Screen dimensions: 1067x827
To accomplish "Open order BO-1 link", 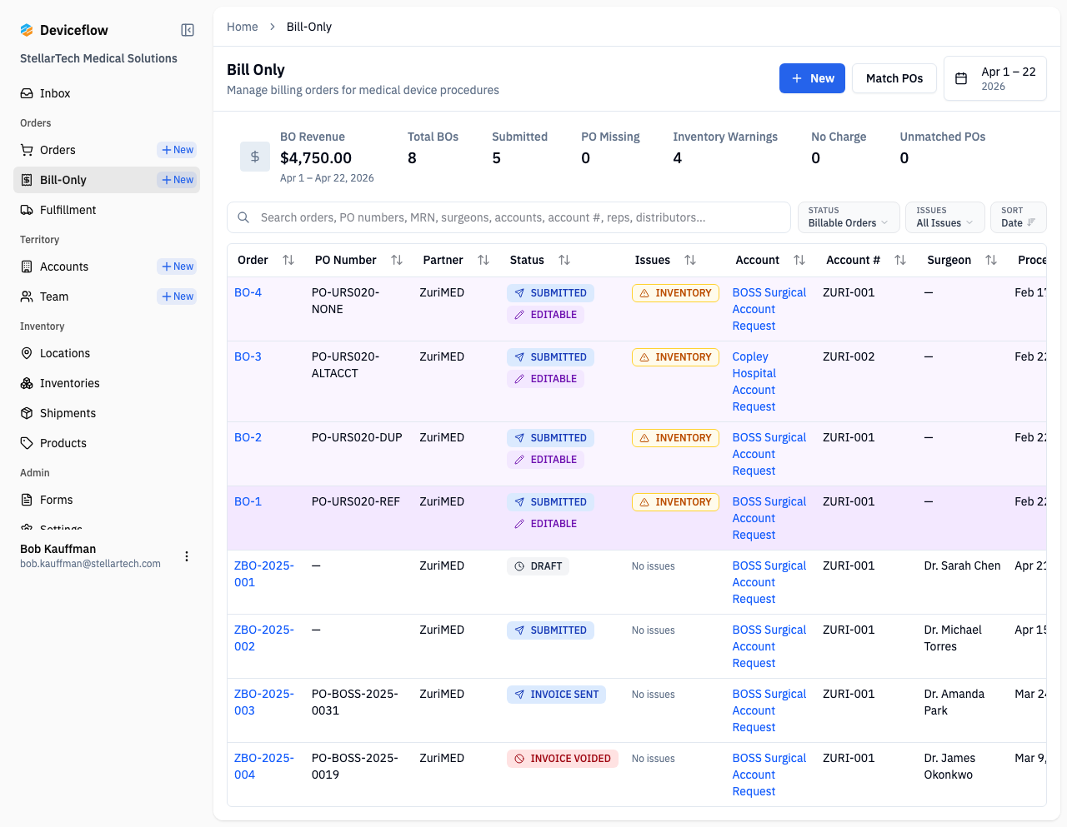I will [248, 501].
